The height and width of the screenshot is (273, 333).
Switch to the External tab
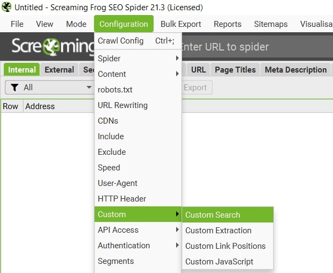click(59, 70)
